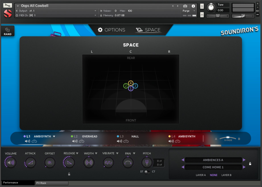Click the yellow layer 4 position puck
Screen dimensions: 262x187
pos(131,83)
